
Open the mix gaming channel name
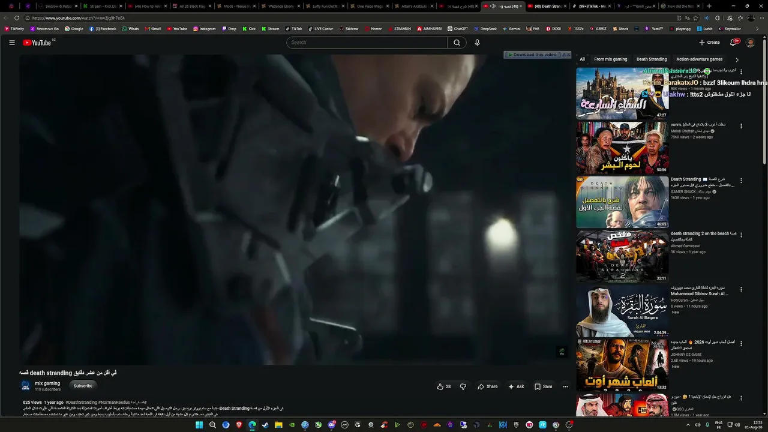47,383
